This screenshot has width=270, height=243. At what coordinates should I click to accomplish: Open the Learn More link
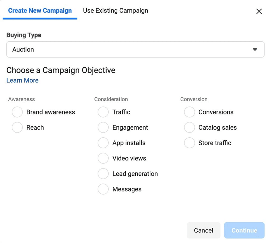coord(22,80)
